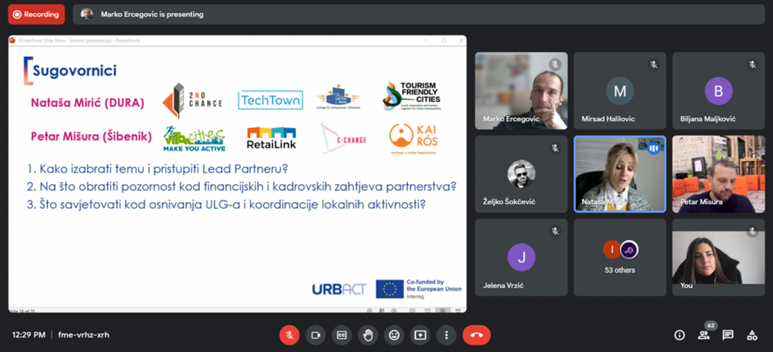The image size is (773, 352).
Task: Click question 2 about 'financijskih i kadrovskih zahtjeva'
Action: (x=242, y=187)
